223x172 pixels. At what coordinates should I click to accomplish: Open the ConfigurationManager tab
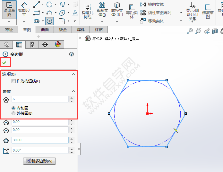pos(32,45)
